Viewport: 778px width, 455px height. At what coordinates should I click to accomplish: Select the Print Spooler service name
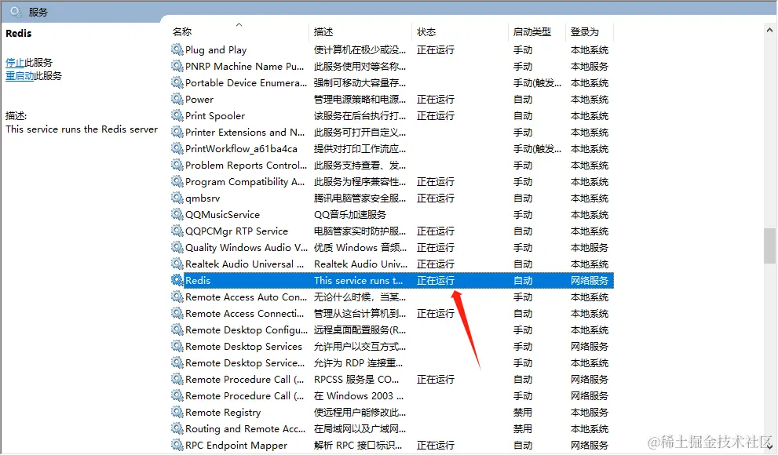pyautogui.click(x=215, y=116)
